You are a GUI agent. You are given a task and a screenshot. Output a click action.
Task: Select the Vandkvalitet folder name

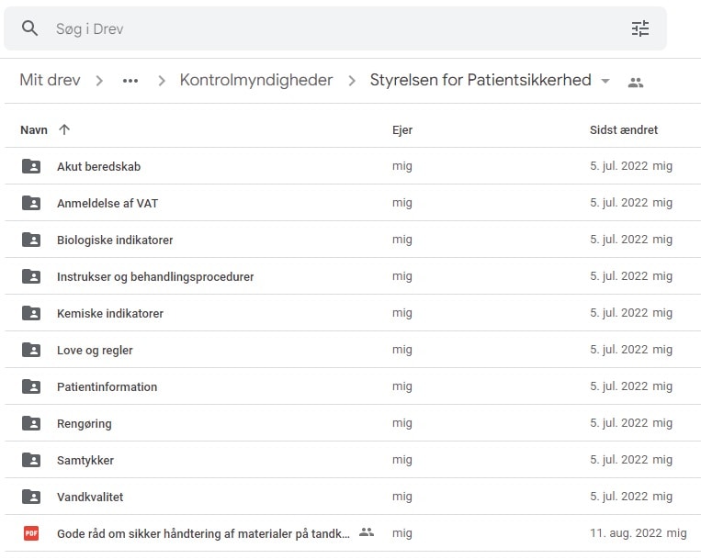[x=90, y=497]
